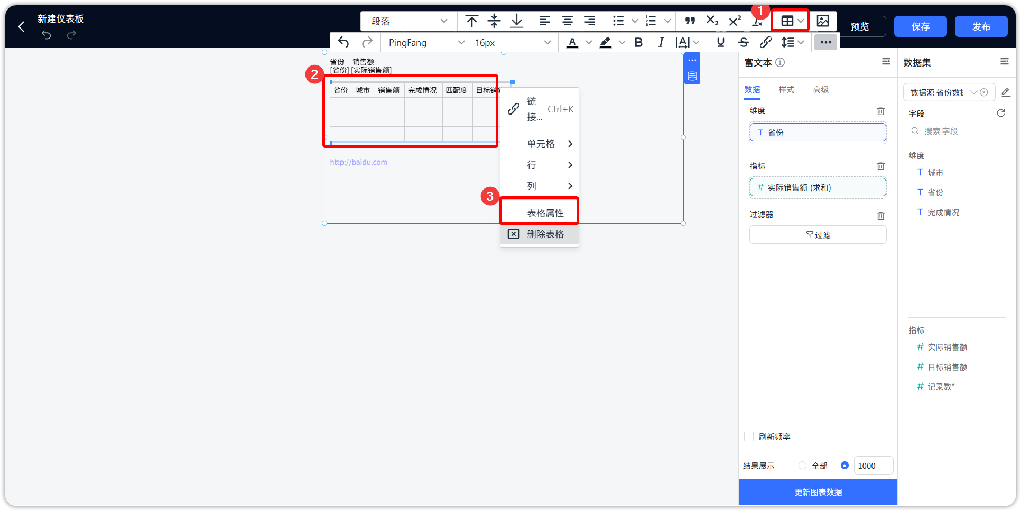Delete the 指标 section with trash icon
Viewport: 1021px width, 511px height.
tap(881, 166)
